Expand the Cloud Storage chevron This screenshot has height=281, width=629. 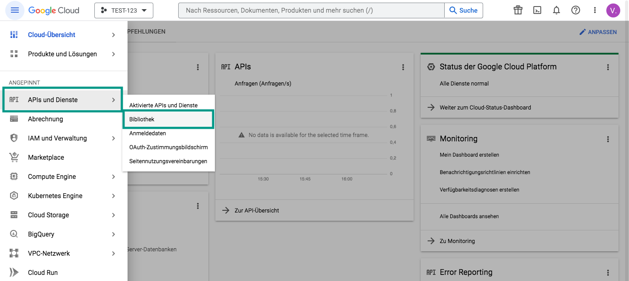point(114,215)
